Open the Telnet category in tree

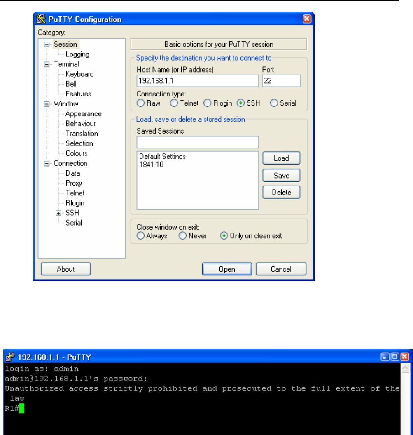pos(75,193)
